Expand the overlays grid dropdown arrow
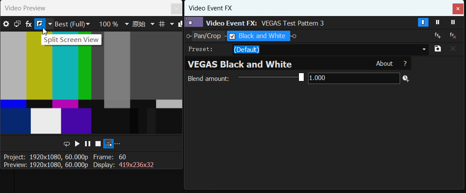The height and width of the screenshot is (193, 466). (x=172, y=24)
